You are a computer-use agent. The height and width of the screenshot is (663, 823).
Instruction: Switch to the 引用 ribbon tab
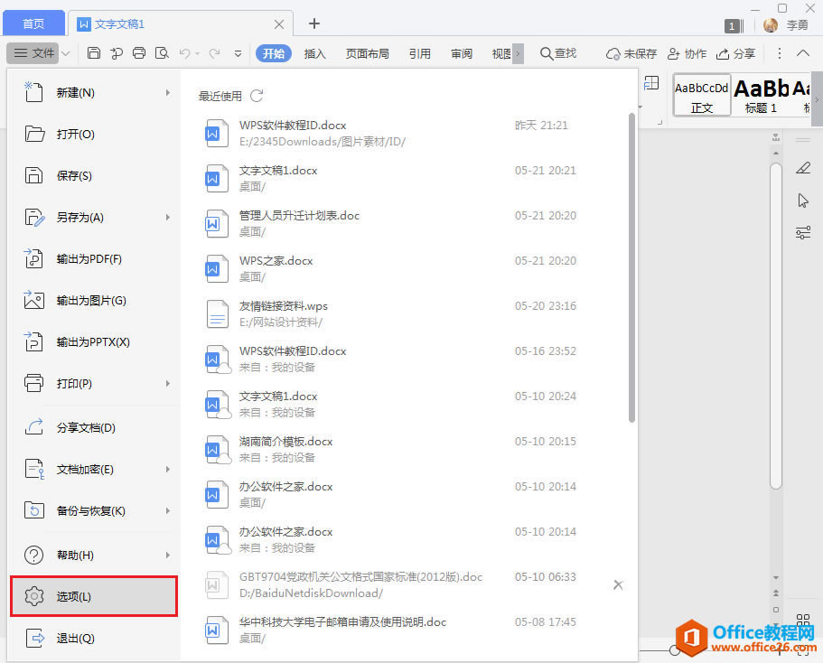point(420,53)
